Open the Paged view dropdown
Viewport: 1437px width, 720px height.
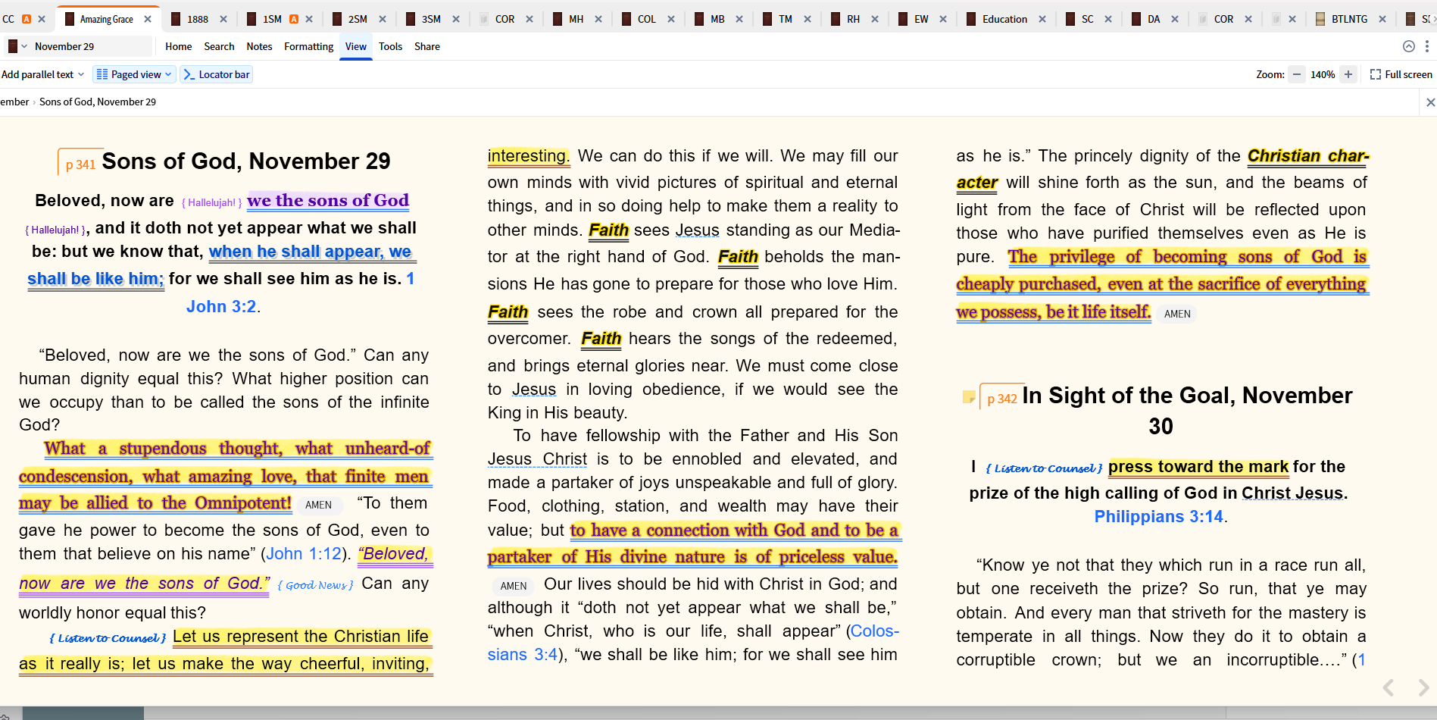tap(134, 74)
